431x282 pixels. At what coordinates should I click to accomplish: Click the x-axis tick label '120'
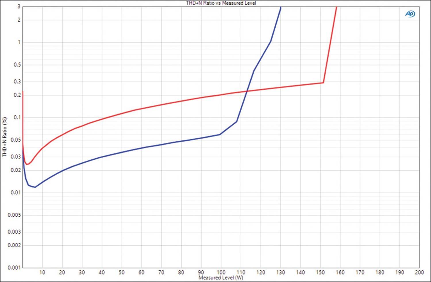261,272
